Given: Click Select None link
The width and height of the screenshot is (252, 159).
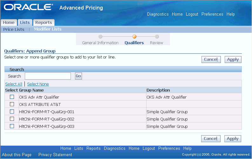Looking at the screenshot, I should [38, 84].
